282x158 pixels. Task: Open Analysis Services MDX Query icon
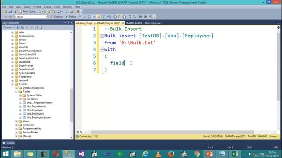(x=44, y=12)
